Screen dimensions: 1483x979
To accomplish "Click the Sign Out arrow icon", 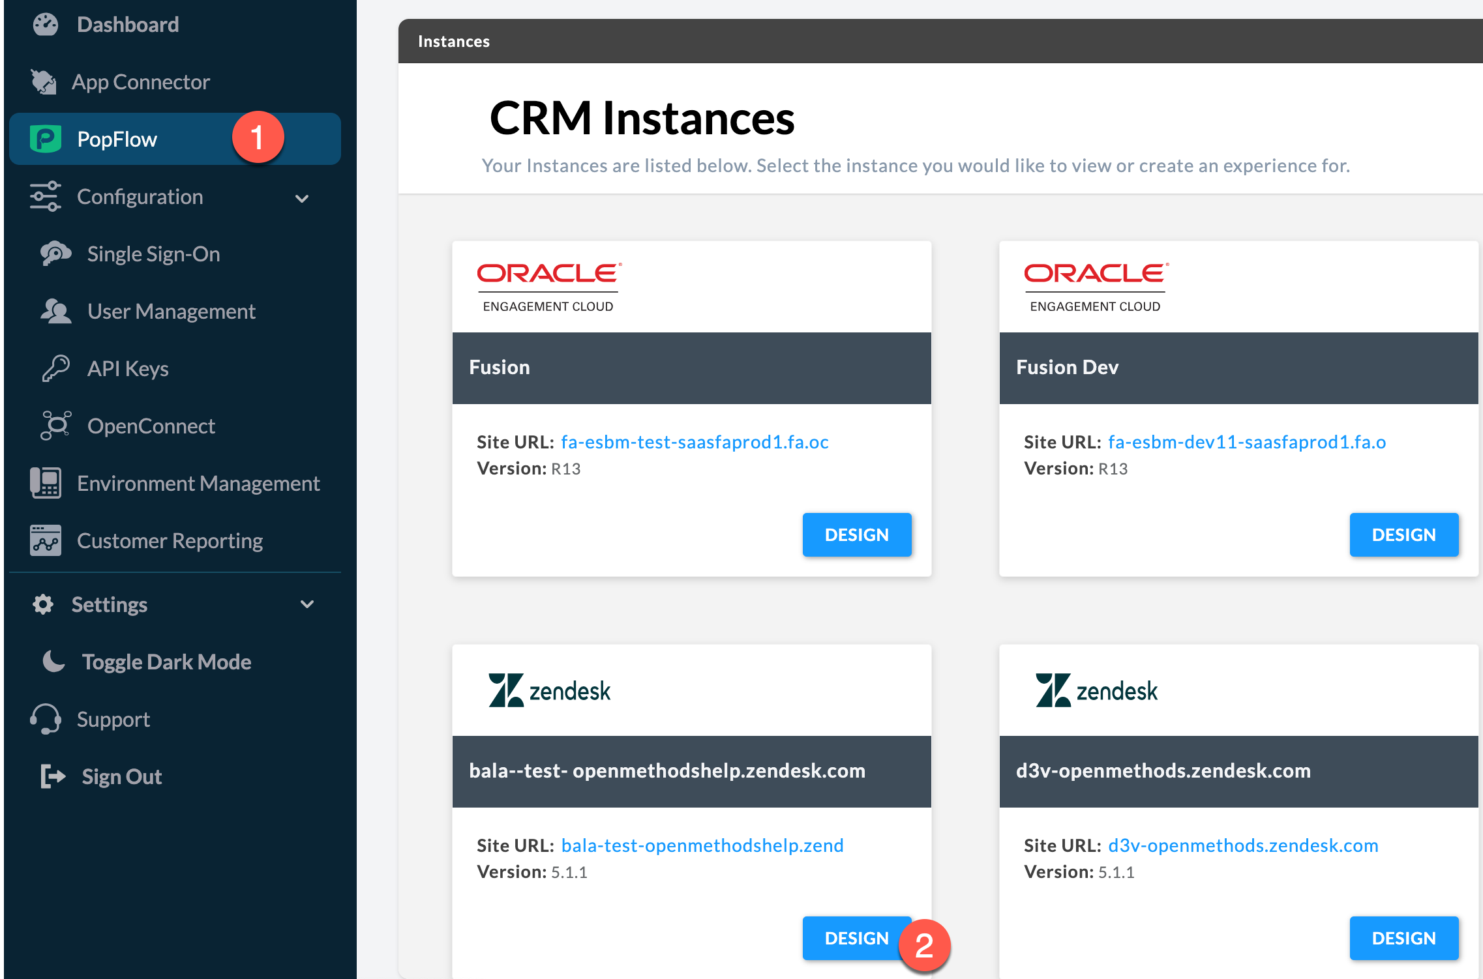I will click(x=53, y=776).
